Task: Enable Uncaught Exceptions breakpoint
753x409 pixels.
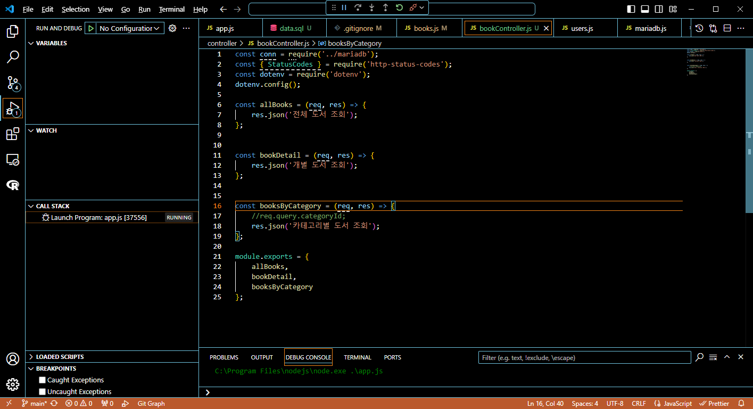Action: (x=42, y=392)
